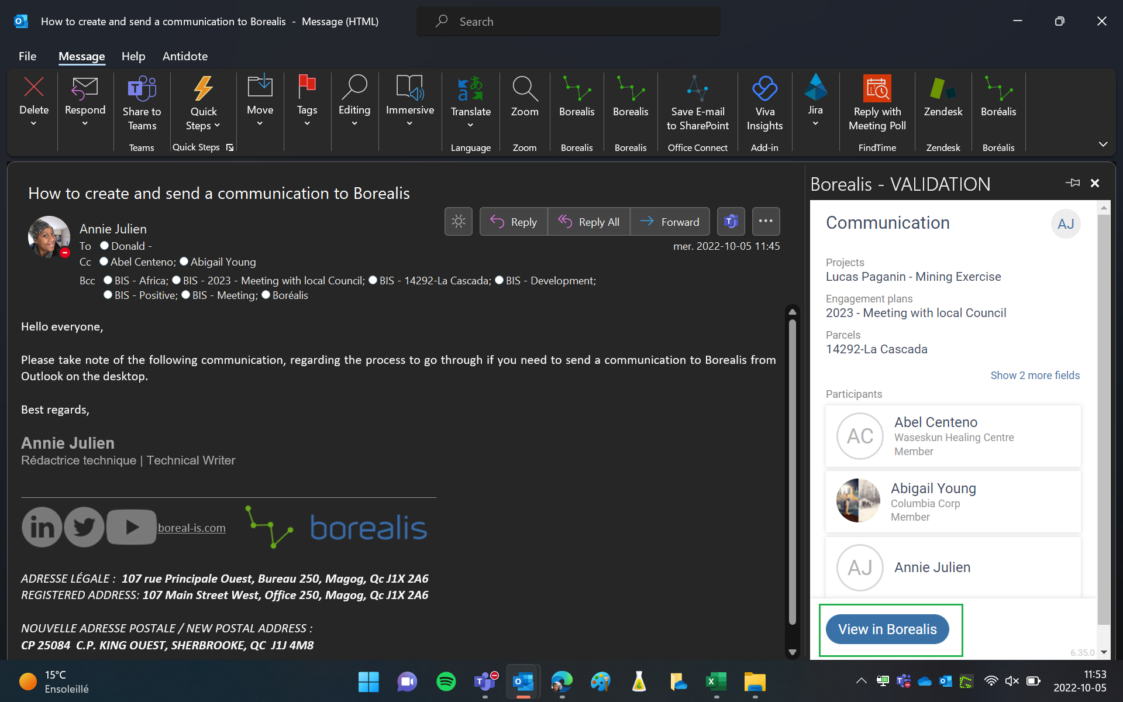
Task: Click Show 2 more fields
Action: tap(1035, 375)
